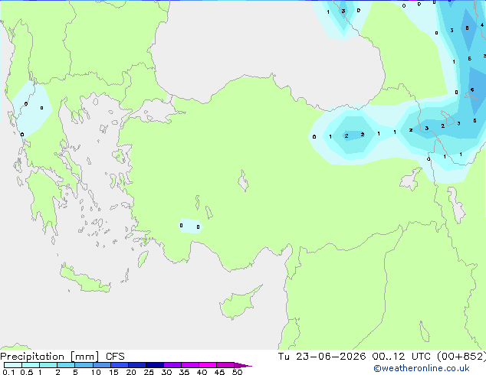The width and height of the screenshot is (486, 375).
Task: Pick the dark blue legend swatch for 20–25 mm
Action: [137, 365]
